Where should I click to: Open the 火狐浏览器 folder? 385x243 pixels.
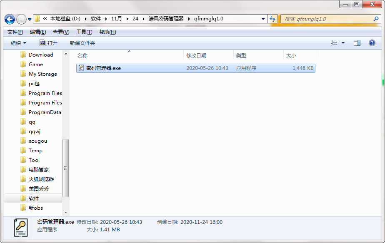click(x=41, y=179)
